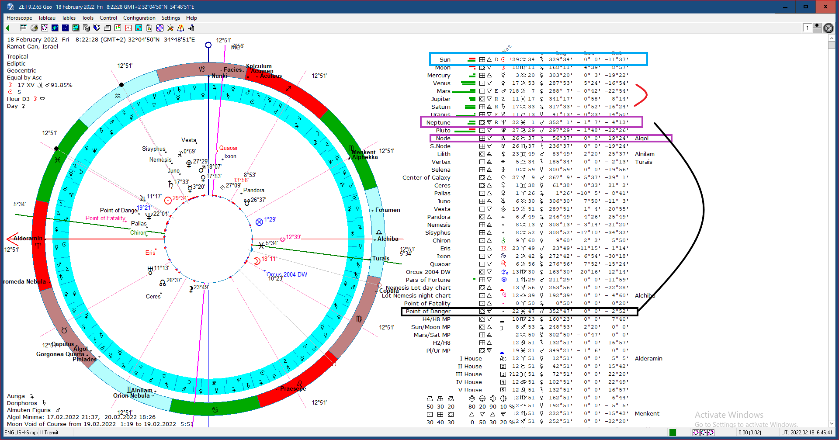Open the Settings menu
This screenshot has width=839, height=440.
171,18
